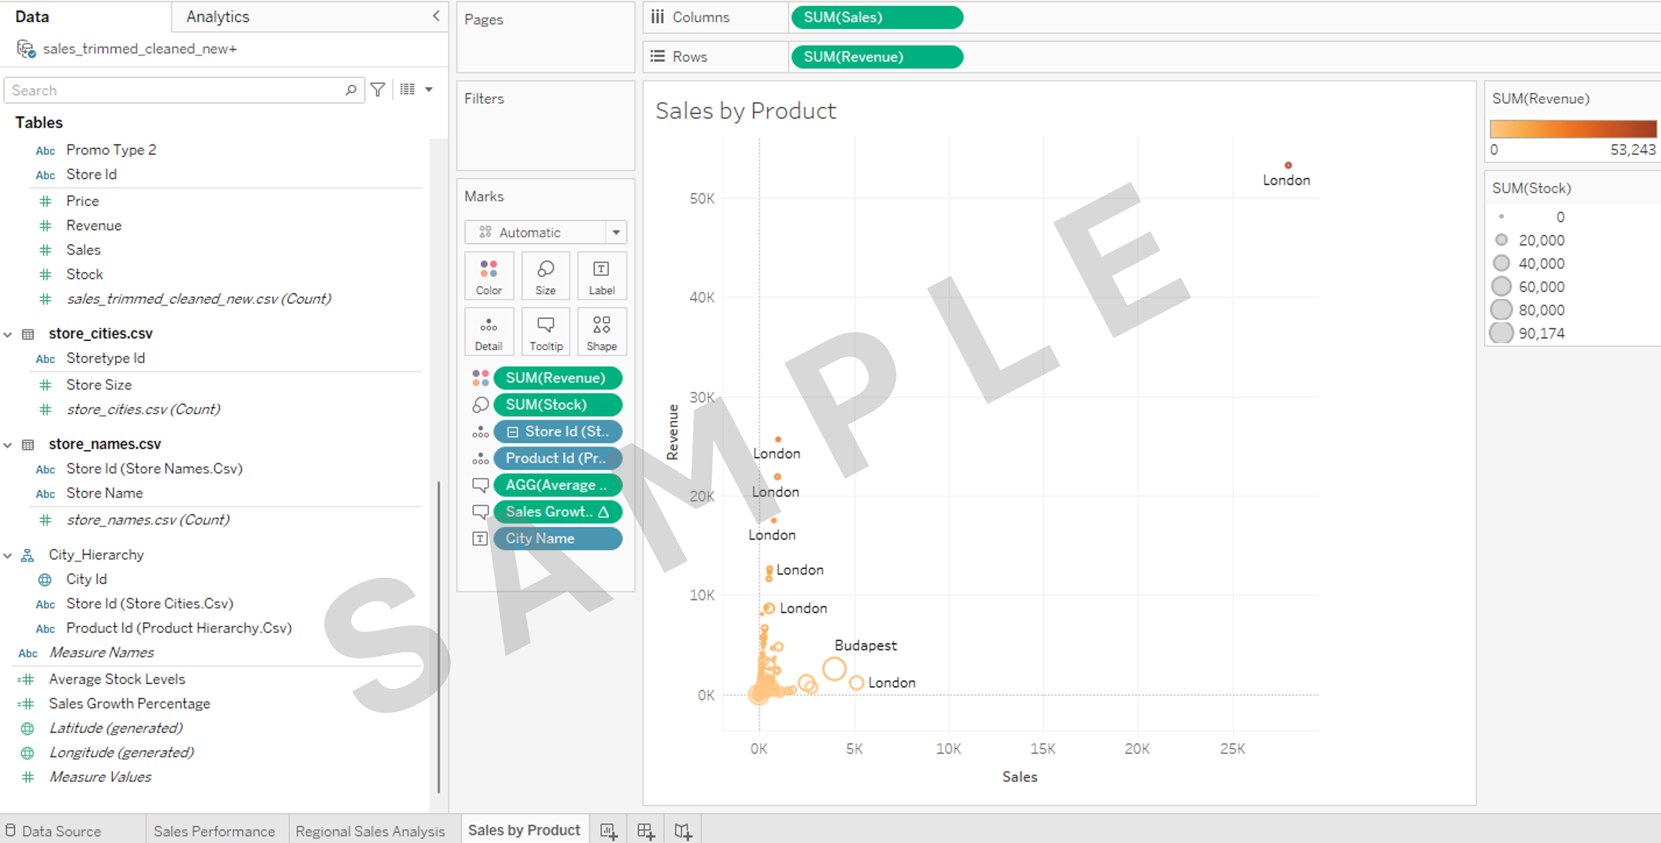
Task: Create a new dashboard using the bottom icon
Action: (645, 830)
